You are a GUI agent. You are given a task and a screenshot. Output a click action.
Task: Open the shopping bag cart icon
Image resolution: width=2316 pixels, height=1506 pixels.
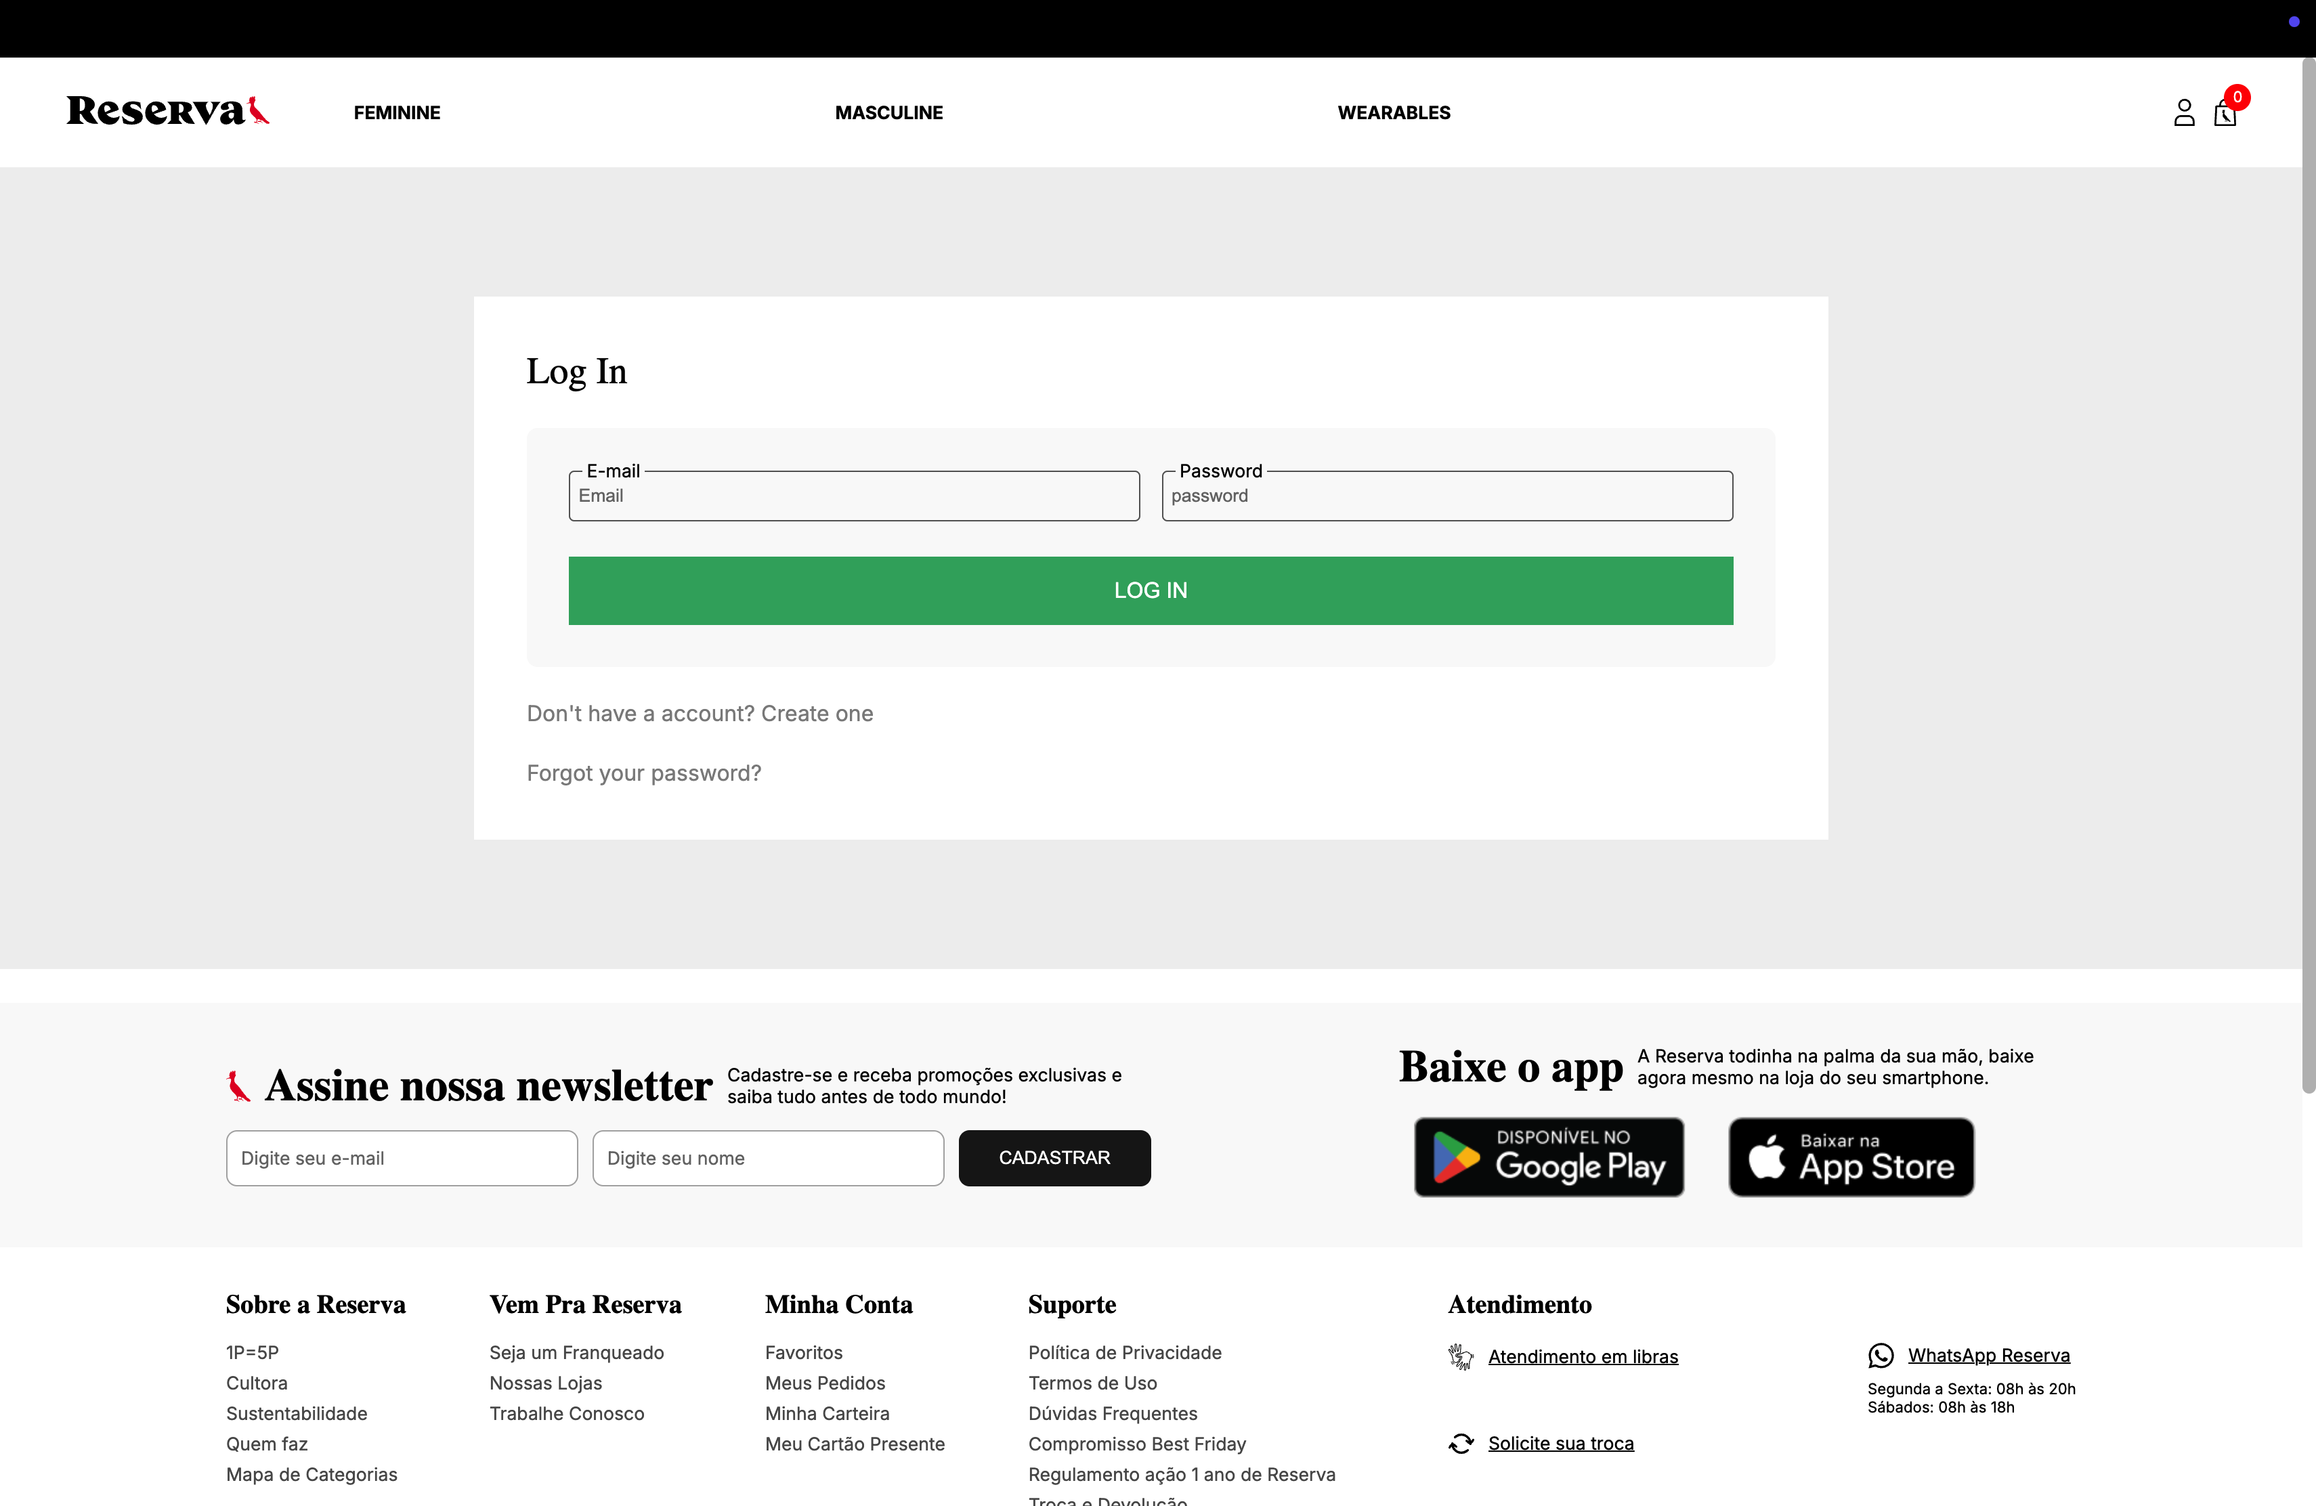(x=2225, y=114)
